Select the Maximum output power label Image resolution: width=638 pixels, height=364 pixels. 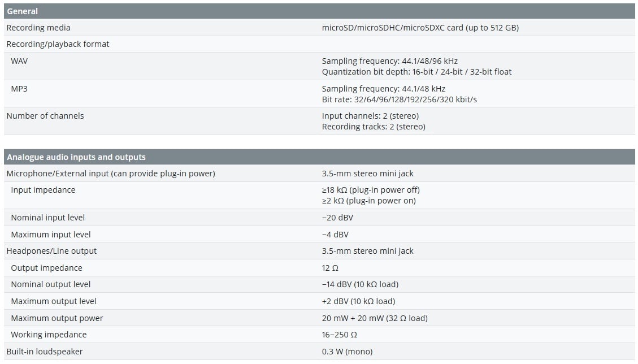pos(57,318)
